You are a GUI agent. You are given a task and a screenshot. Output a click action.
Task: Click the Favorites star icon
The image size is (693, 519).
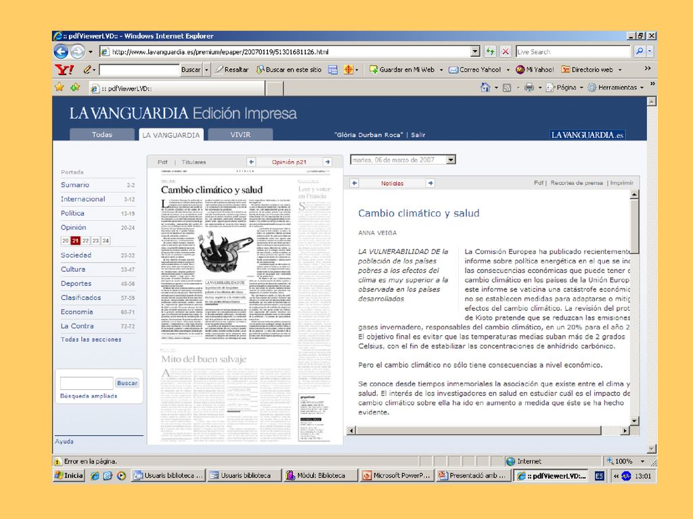point(60,87)
